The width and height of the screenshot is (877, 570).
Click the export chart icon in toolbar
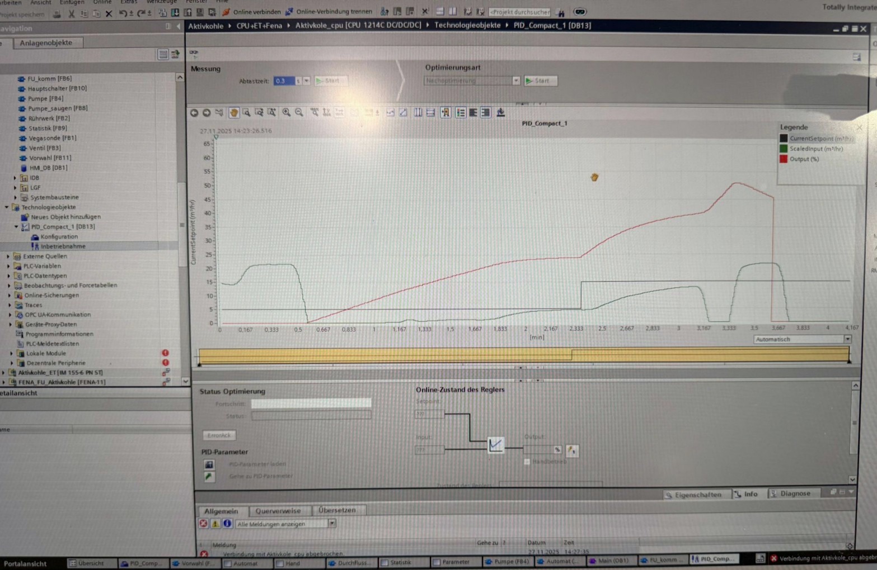coord(500,113)
